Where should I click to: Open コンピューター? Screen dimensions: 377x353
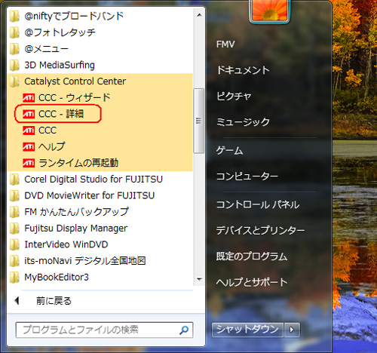coord(247,176)
